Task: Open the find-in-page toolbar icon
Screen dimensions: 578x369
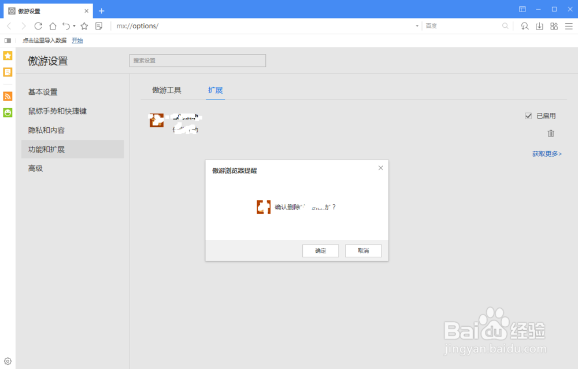Action: pos(525,26)
